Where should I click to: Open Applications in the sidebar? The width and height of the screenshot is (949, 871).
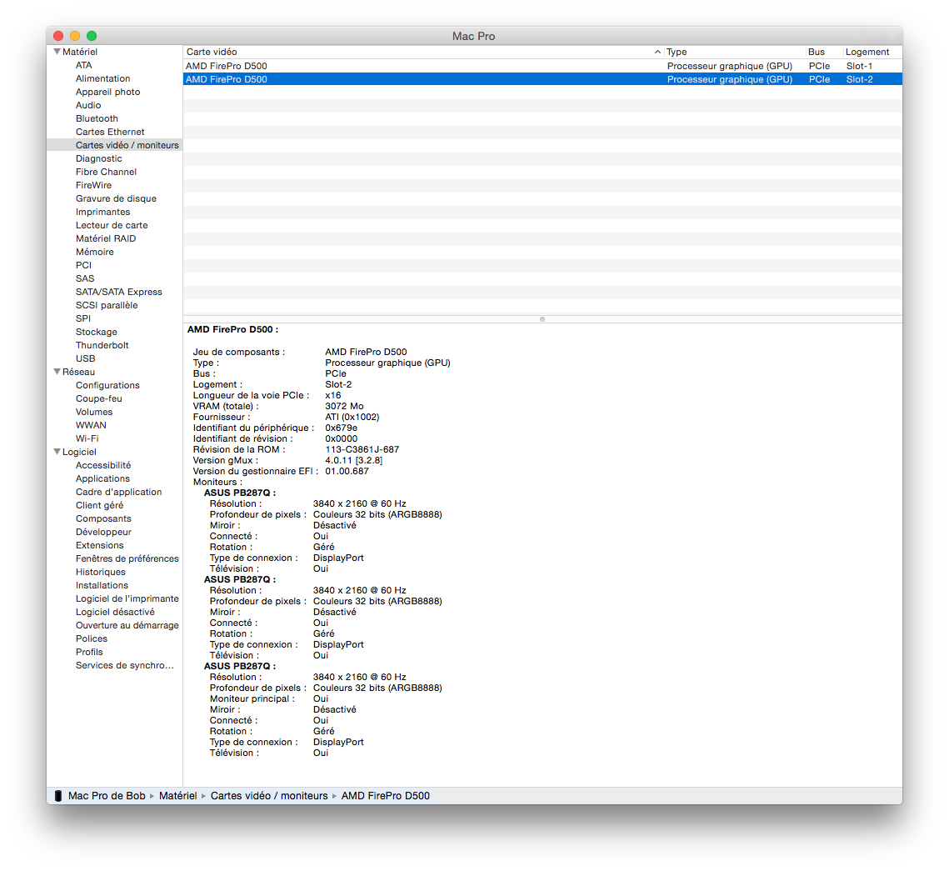click(102, 478)
